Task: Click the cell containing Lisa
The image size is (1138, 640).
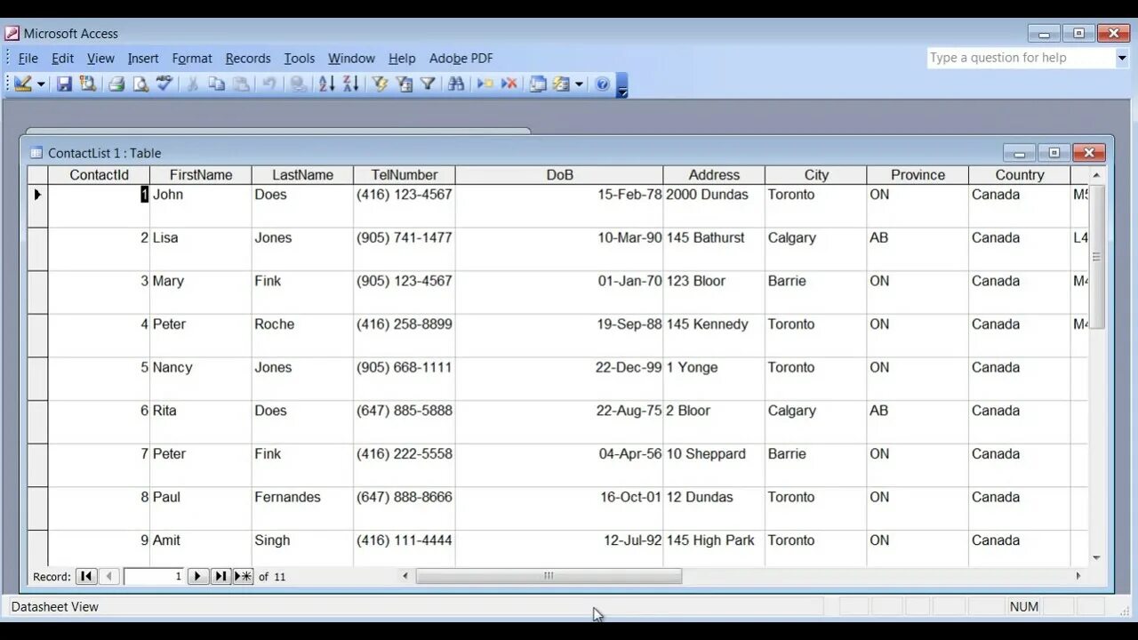Action: click(201, 249)
